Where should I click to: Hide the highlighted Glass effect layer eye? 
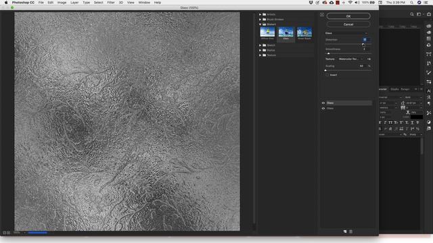coord(323,103)
